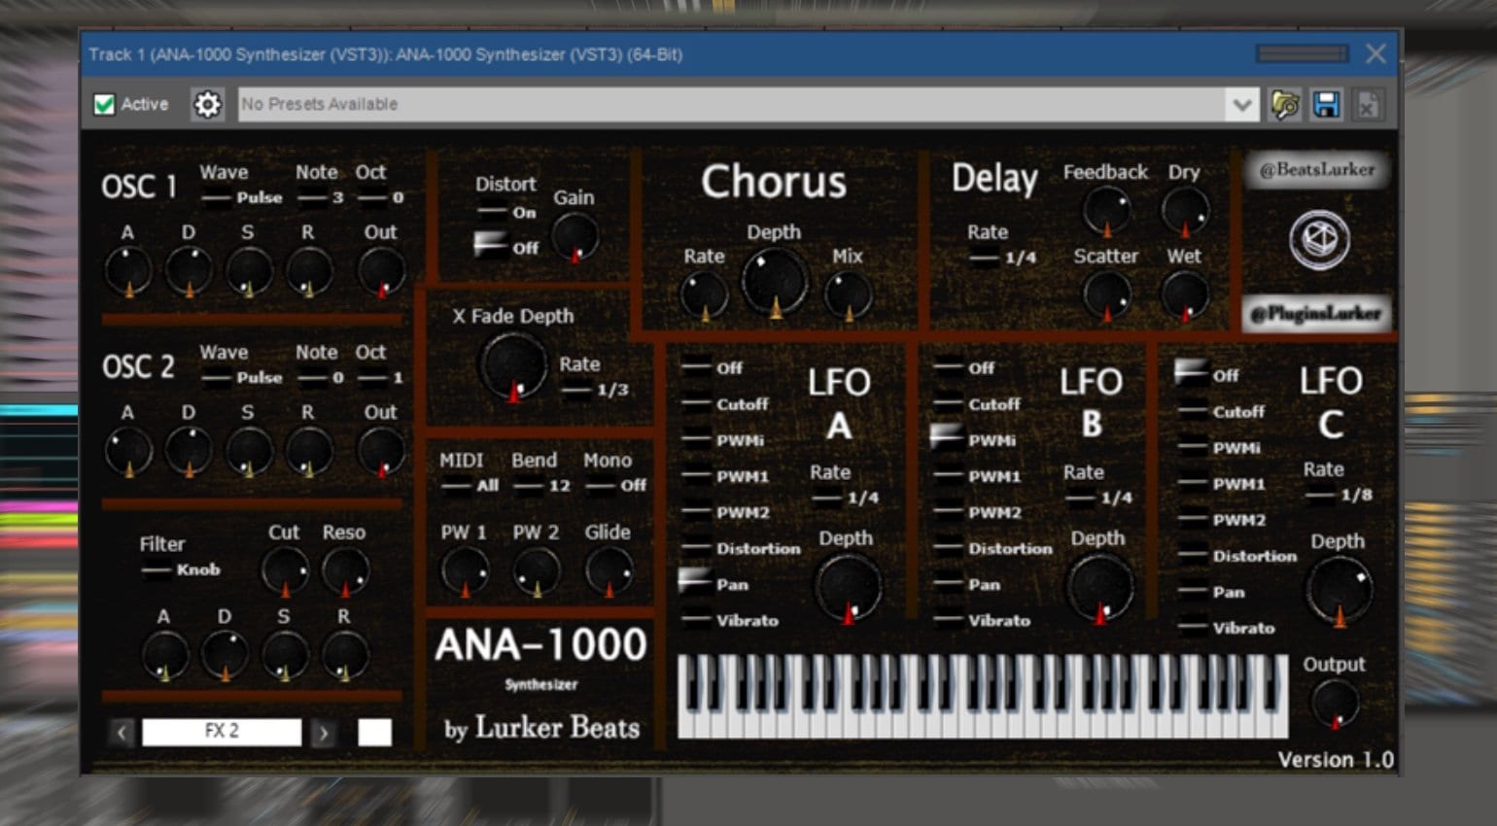The height and width of the screenshot is (826, 1497).
Task: Go to the next preset with the right arrow
Action: pyautogui.click(x=324, y=733)
